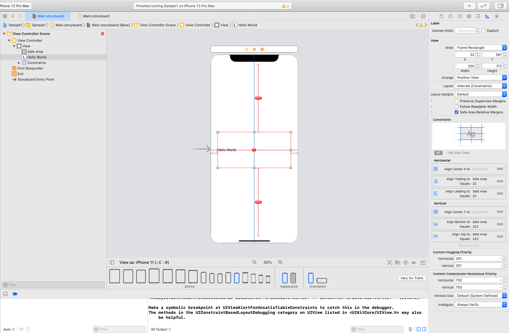The height and width of the screenshot is (333, 509).
Task: Click the jump bar warning triangle
Action: 421,25
